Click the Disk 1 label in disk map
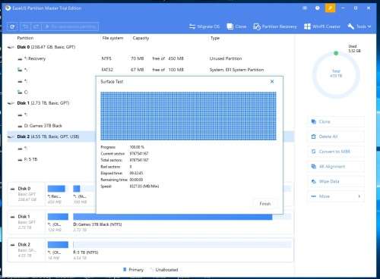The image size is (380, 279). tap(24, 217)
